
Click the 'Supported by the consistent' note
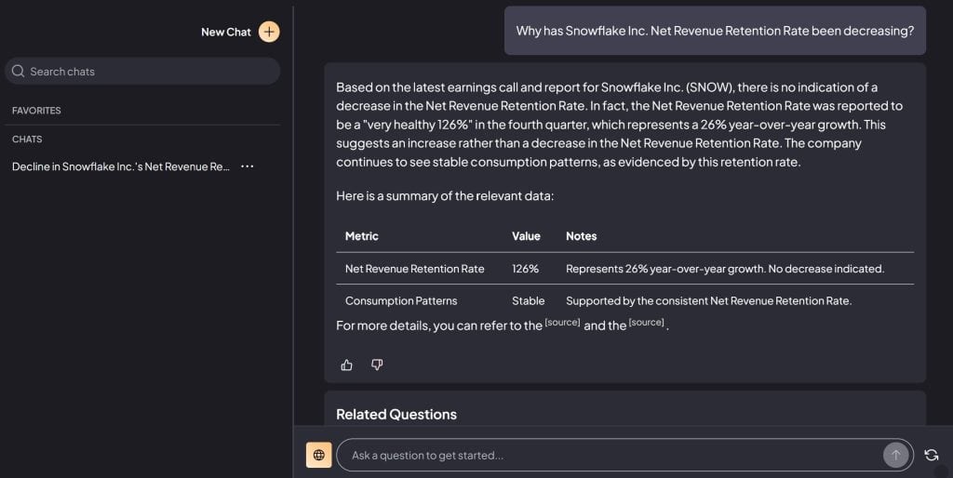pyautogui.click(x=708, y=300)
